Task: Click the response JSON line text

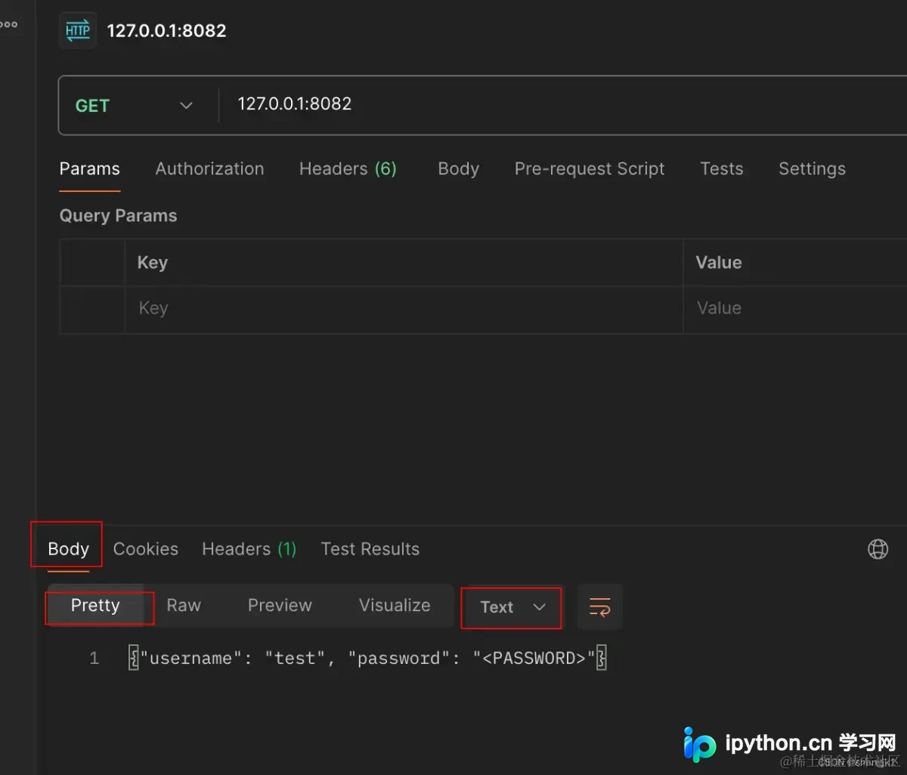Action: [367, 659]
